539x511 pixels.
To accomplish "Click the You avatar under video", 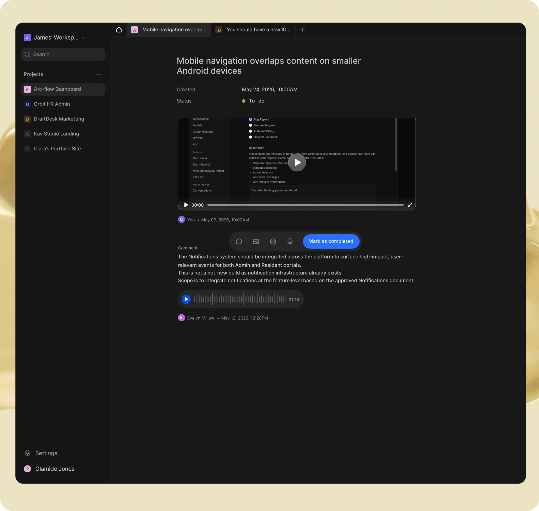I will 181,219.
